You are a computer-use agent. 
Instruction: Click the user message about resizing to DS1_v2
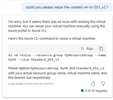pos(67,7)
